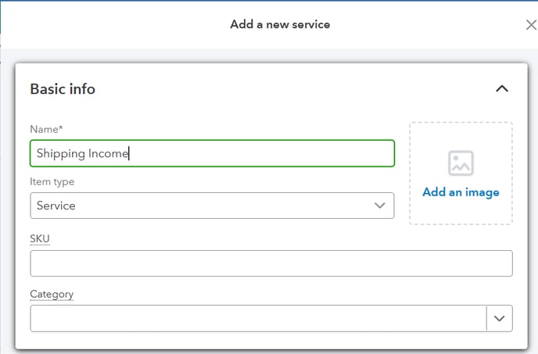This screenshot has width=538, height=354.
Task: Click the Item type chevron arrow
Action: pyautogui.click(x=379, y=206)
